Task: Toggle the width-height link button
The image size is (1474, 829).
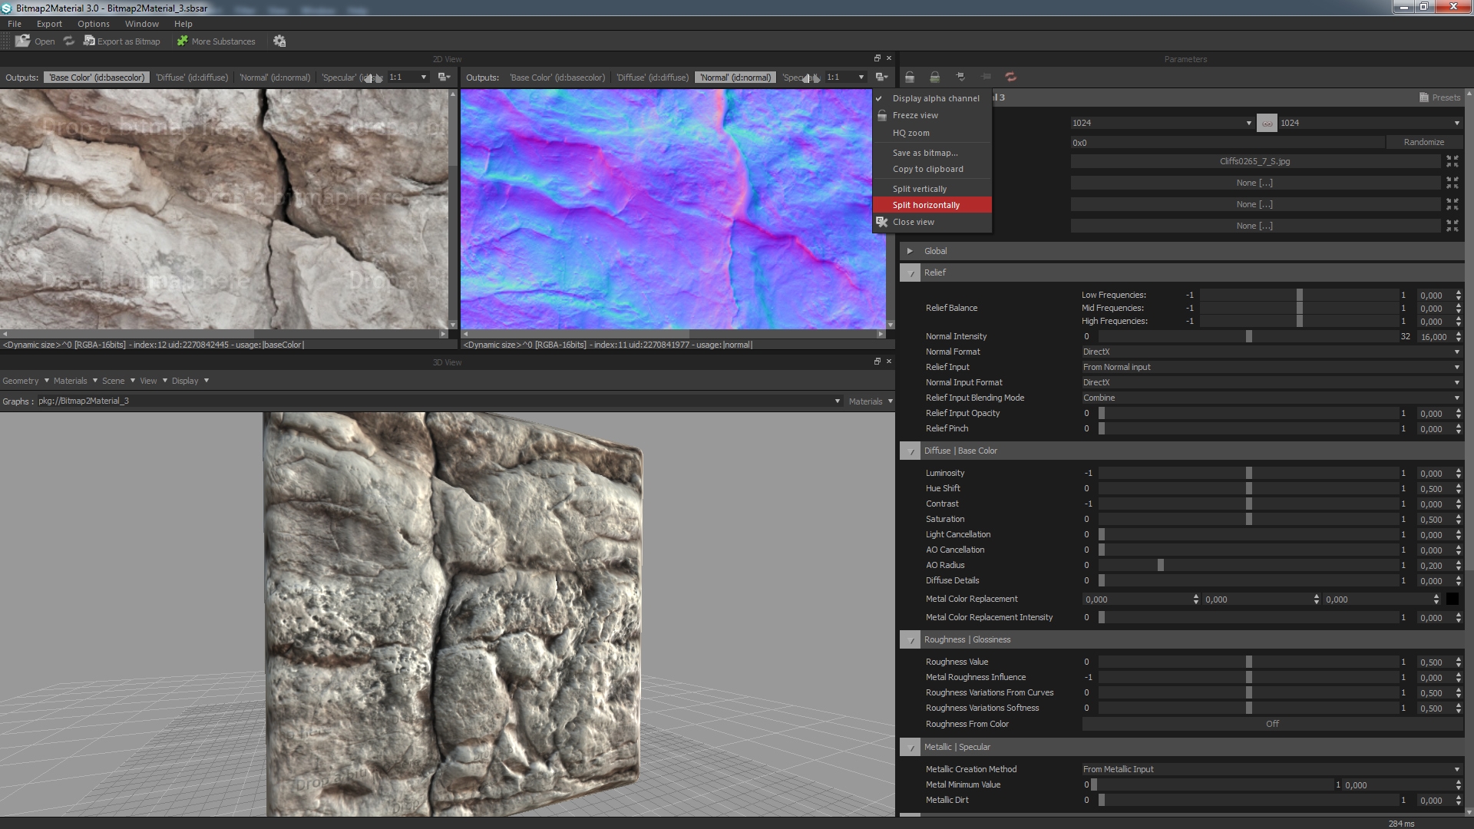Action: [1267, 123]
